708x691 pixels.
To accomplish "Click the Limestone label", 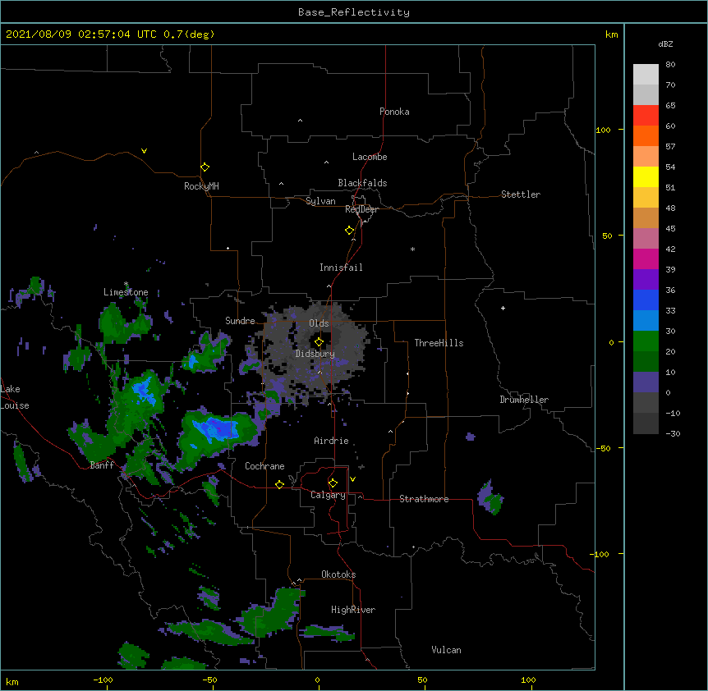I will (x=126, y=292).
